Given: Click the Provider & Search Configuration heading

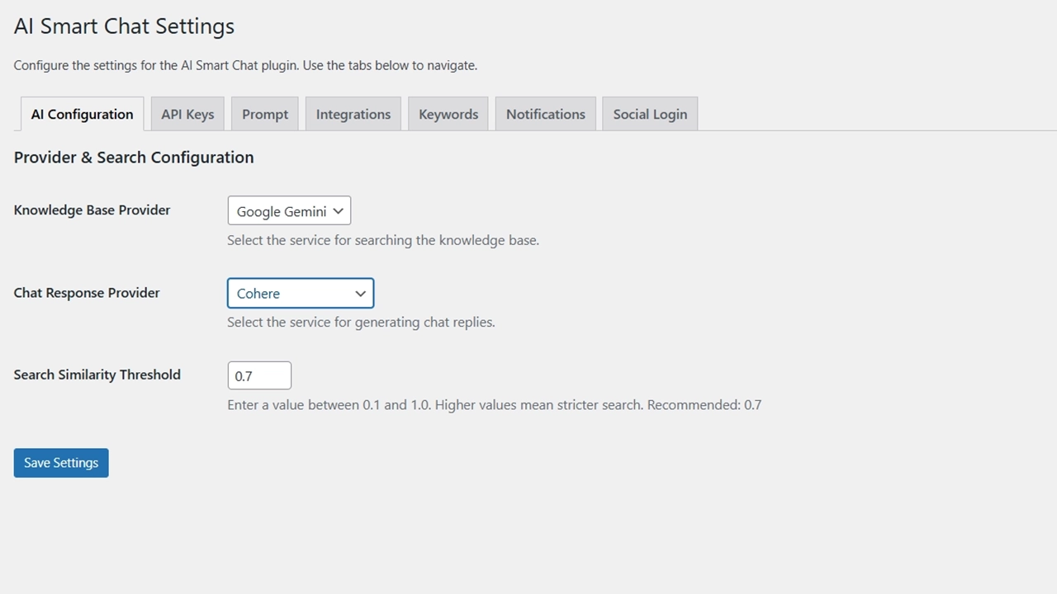Looking at the screenshot, I should pyautogui.click(x=134, y=158).
